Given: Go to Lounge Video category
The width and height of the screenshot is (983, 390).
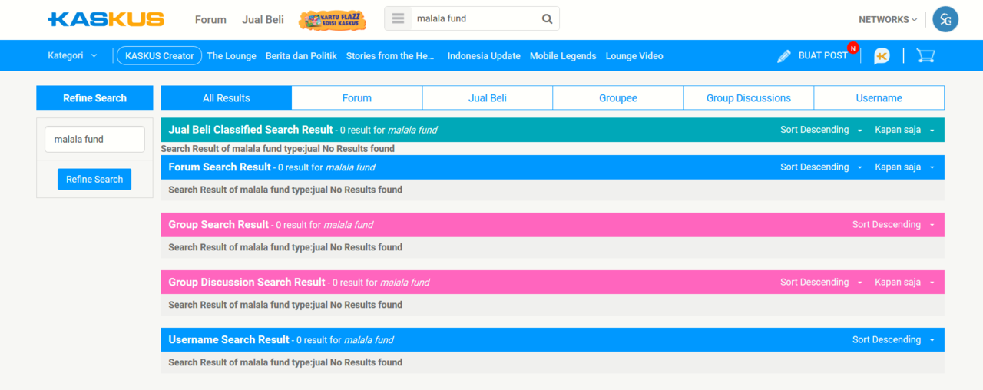Looking at the screenshot, I should [x=634, y=56].
